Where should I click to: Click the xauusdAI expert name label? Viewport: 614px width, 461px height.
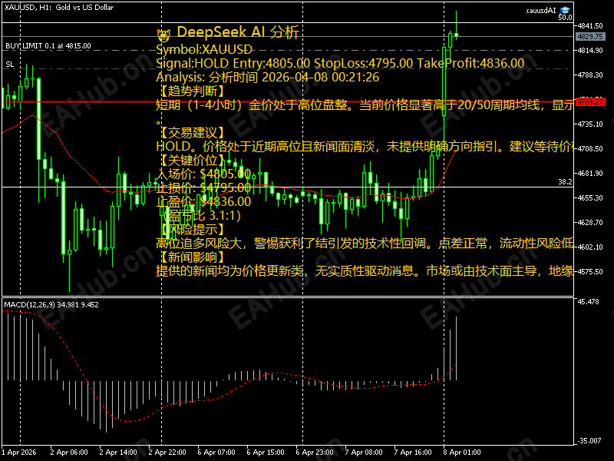point(541,11)
